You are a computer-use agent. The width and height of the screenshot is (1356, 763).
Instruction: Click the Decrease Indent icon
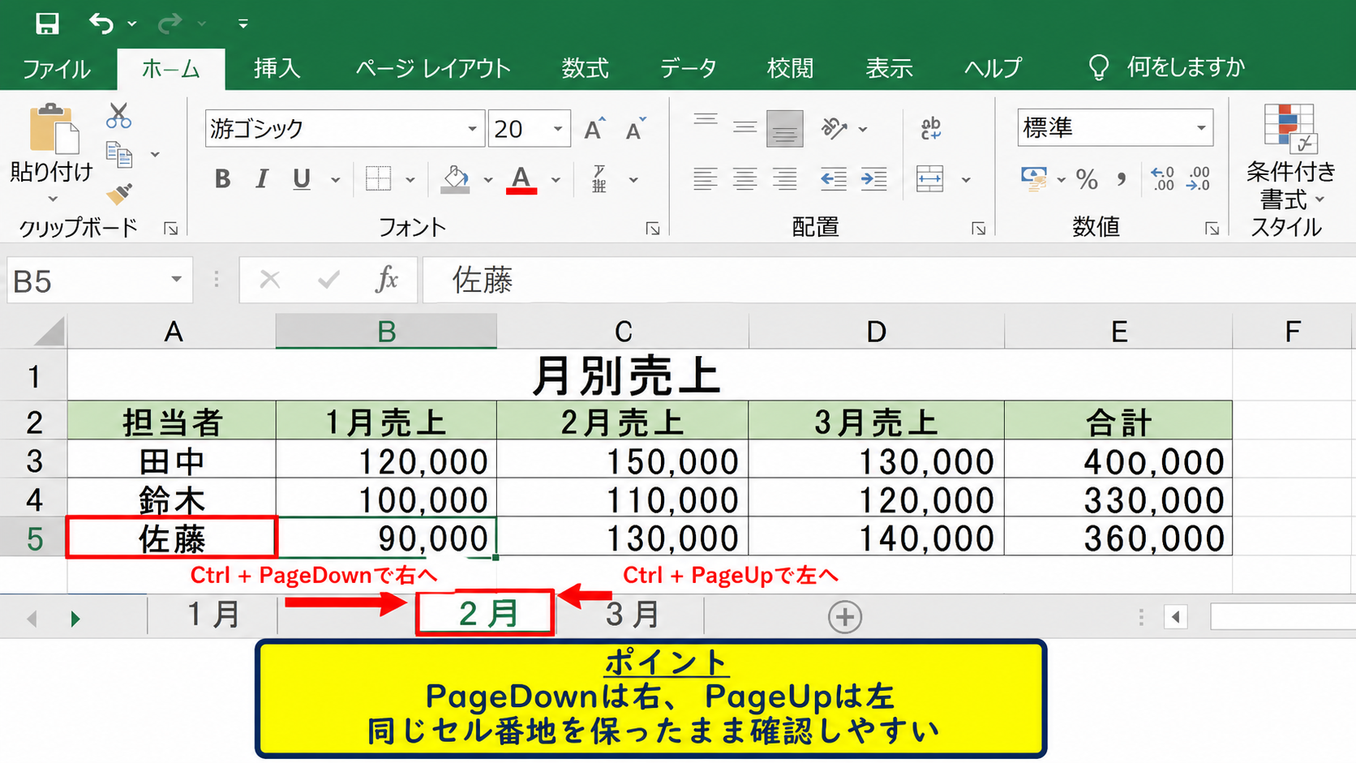(x=834, y=179)
